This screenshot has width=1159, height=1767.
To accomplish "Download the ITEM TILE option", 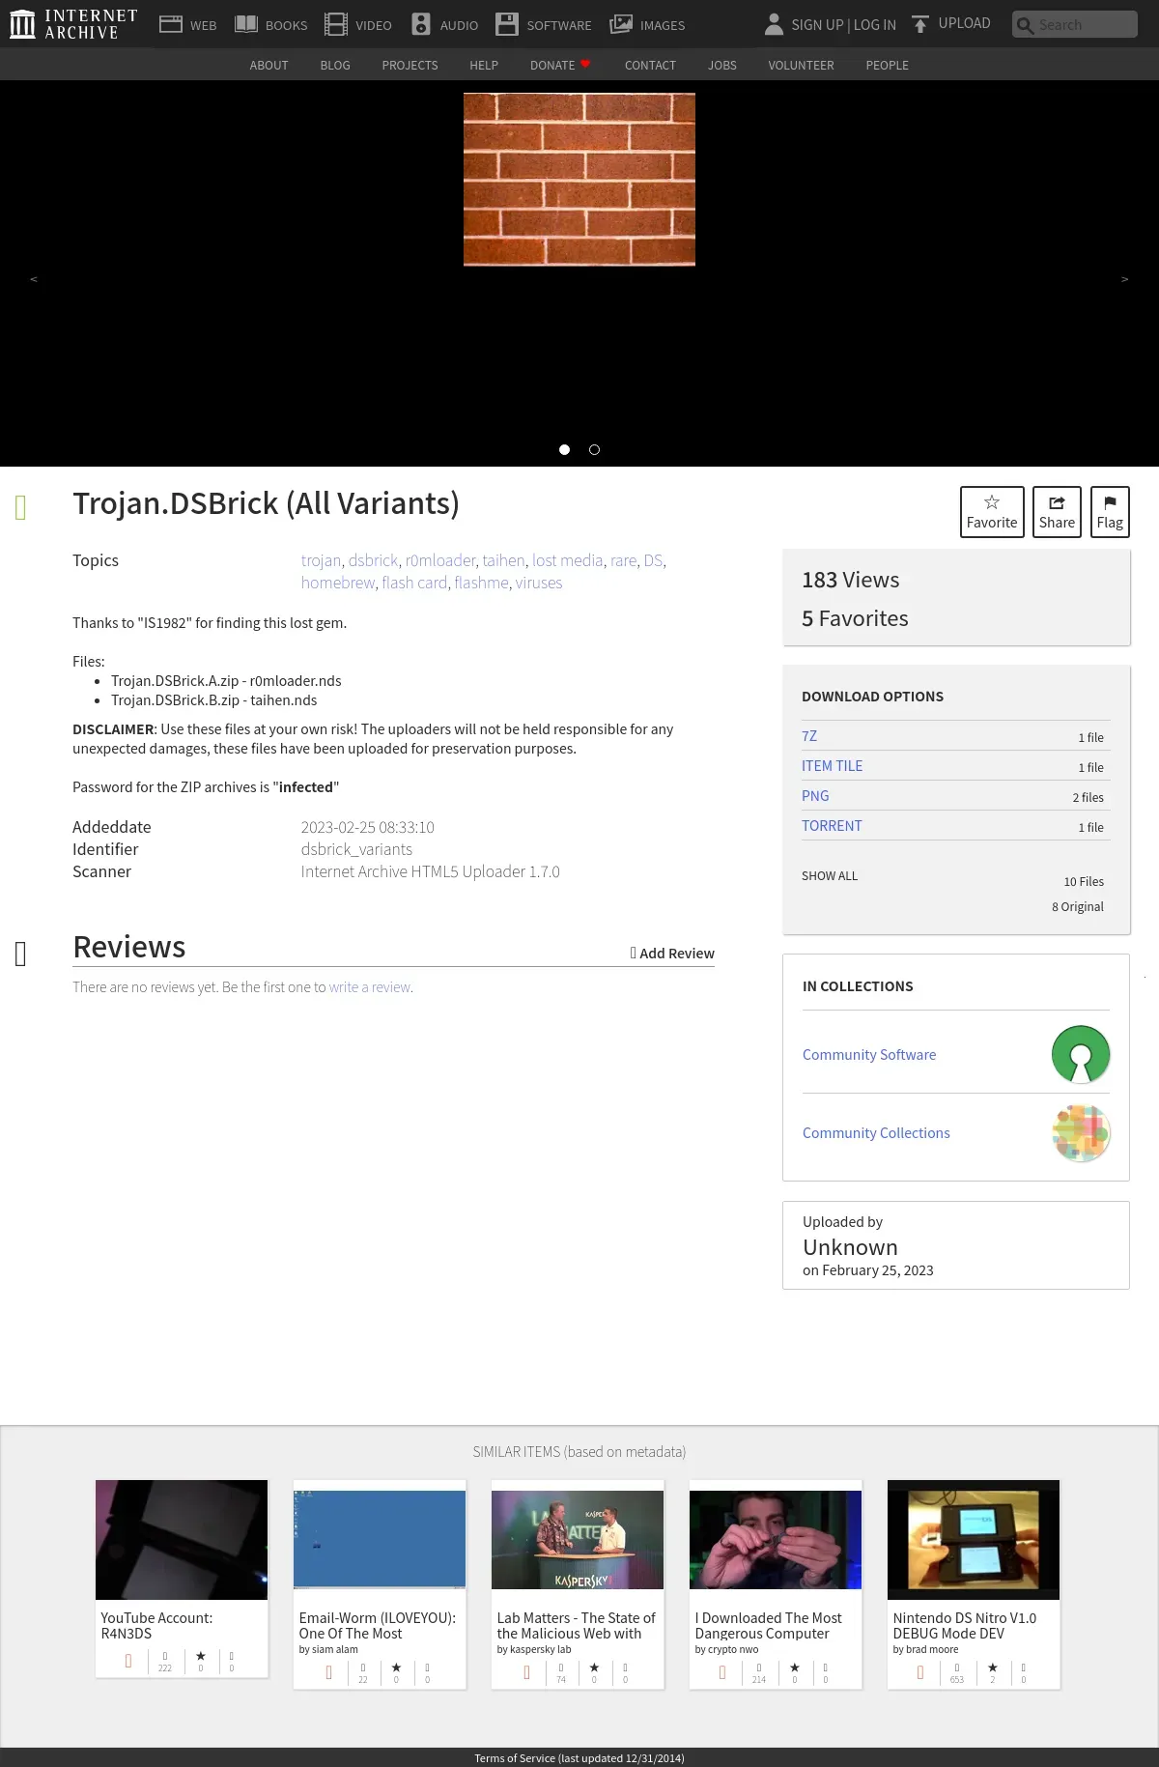I will (833, 765).
